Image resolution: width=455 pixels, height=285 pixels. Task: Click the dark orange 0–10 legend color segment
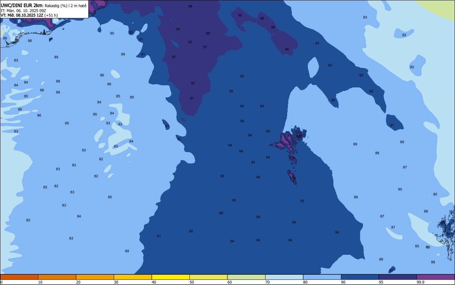19,277
